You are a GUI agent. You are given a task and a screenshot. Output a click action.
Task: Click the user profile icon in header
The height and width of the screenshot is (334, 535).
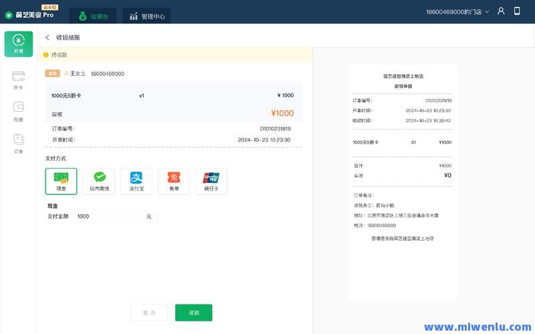click(501, 11)
